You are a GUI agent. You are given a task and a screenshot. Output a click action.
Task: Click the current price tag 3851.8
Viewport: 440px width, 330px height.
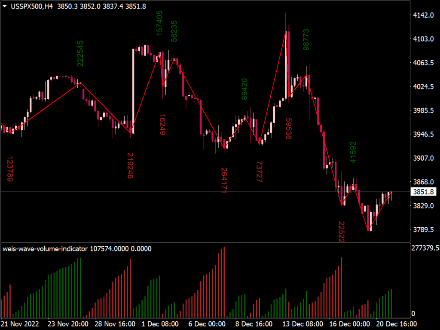pos(424,192)
